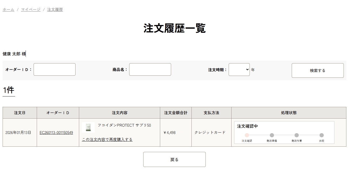Click この注文内容で再度購入する to reorder
This screenshot has width=349, height=175.
tap(107, 139)
